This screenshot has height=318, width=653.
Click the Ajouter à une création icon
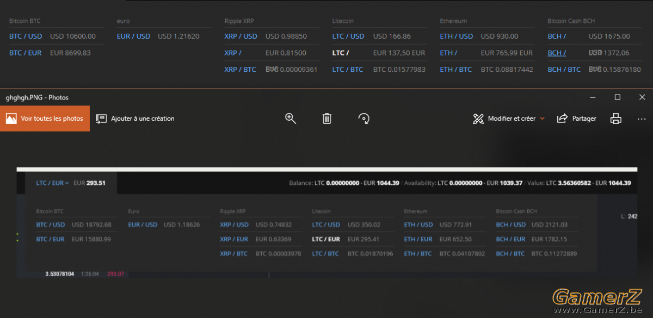(101, 119)
